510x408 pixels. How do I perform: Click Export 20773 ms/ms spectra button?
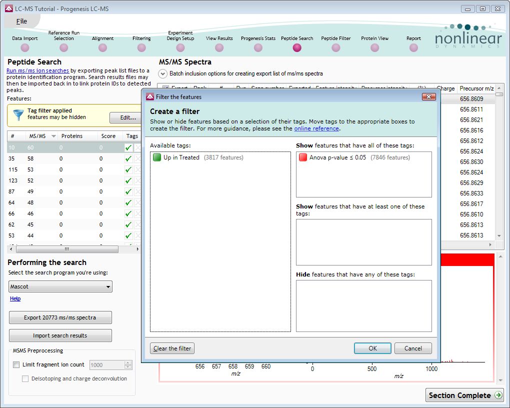coord(60,317)
